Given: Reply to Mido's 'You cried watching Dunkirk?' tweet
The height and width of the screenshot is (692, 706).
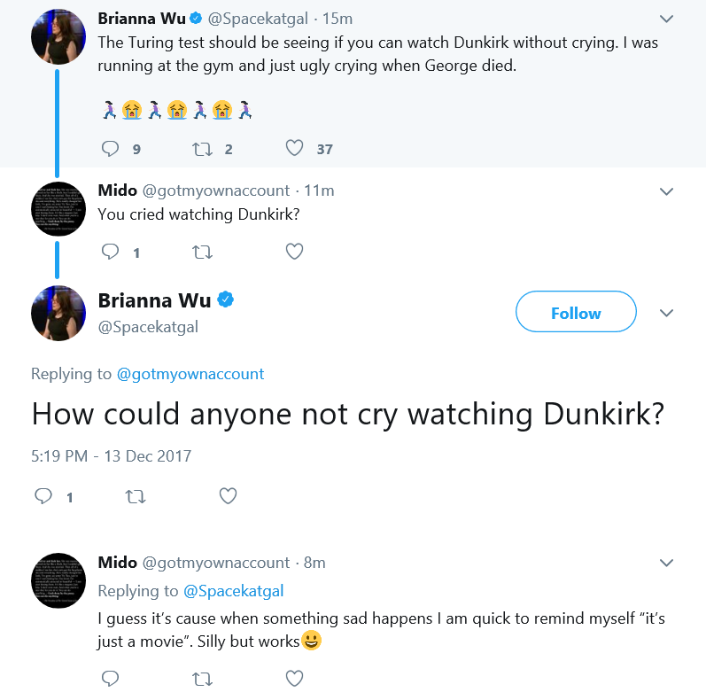Looking at the screenshot, I should 110,252.
